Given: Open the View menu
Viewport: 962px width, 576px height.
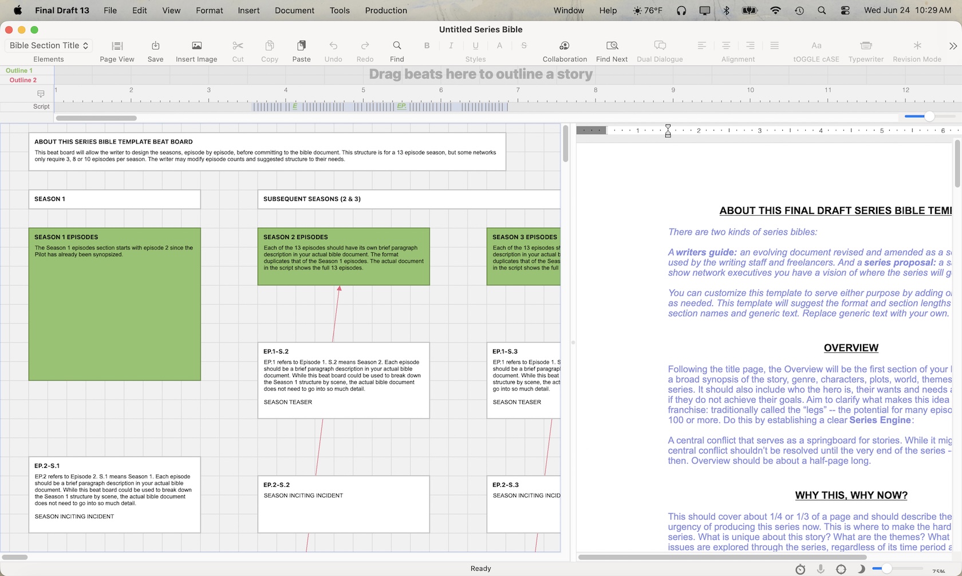Looking at the screenshot, I should 171,10.
